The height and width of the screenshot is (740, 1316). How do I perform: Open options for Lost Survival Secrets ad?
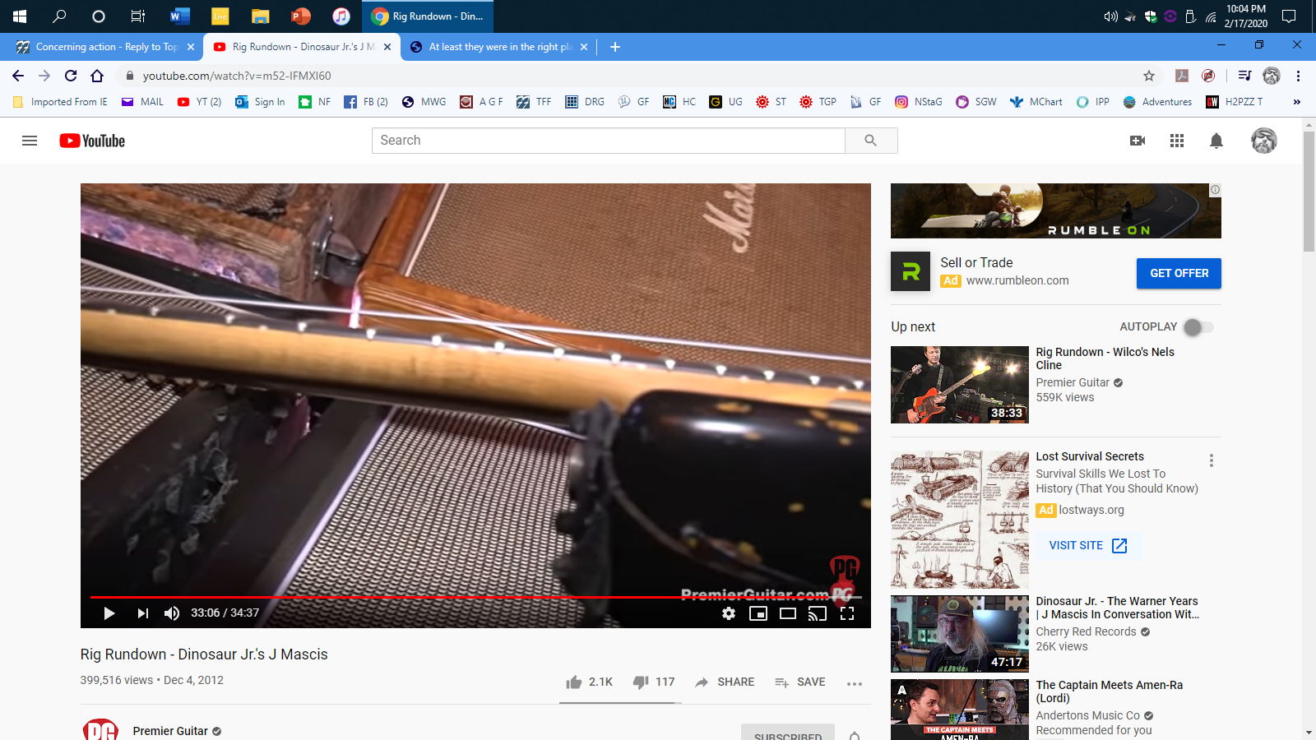coord(1212,460)
